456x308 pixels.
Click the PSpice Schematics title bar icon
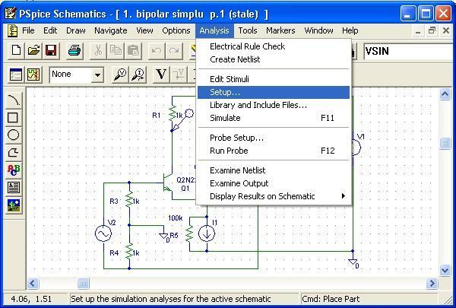[x=10, y=14]
